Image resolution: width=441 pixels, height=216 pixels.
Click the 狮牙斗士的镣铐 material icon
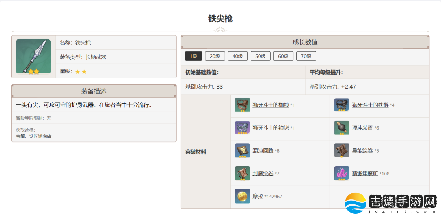click(x=242, y=128)
